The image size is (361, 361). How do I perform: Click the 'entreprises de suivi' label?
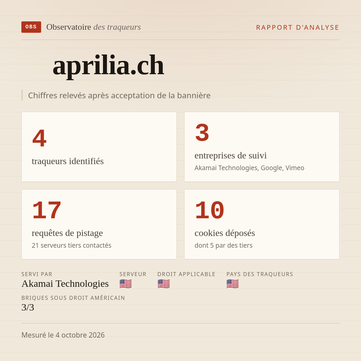pos(230,155)
